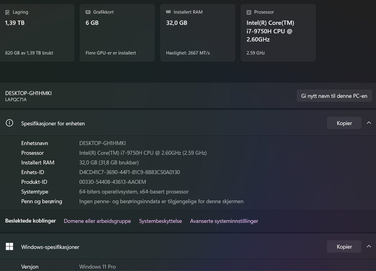Select the Produkt-ID value 00330-54408-43613-AAOEM

(112, 182)
